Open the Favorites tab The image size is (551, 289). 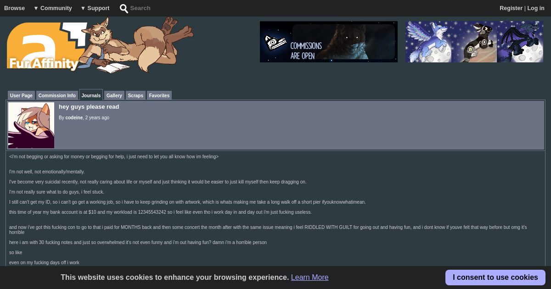159,95
